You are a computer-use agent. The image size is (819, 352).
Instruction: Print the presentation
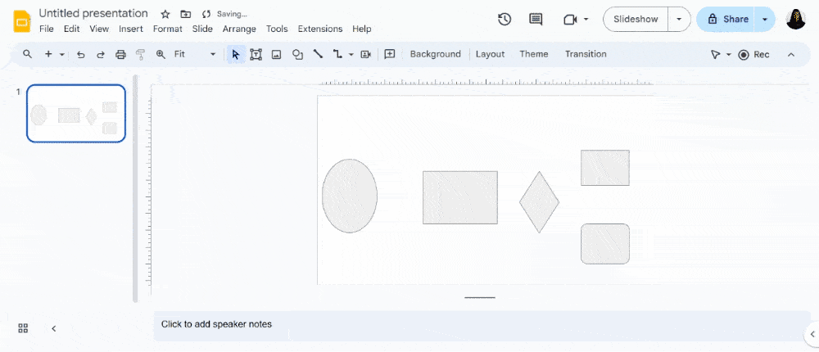click(120, 54)
